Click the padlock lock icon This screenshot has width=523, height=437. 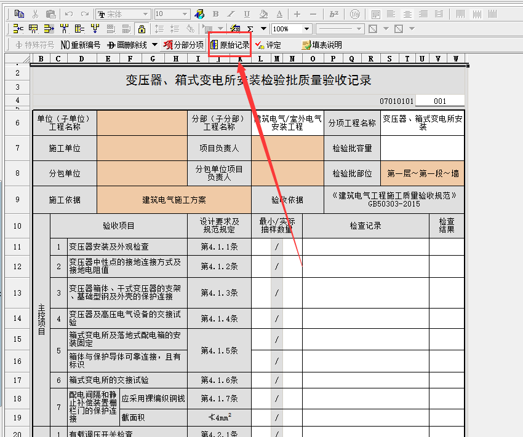coord(142,29)
